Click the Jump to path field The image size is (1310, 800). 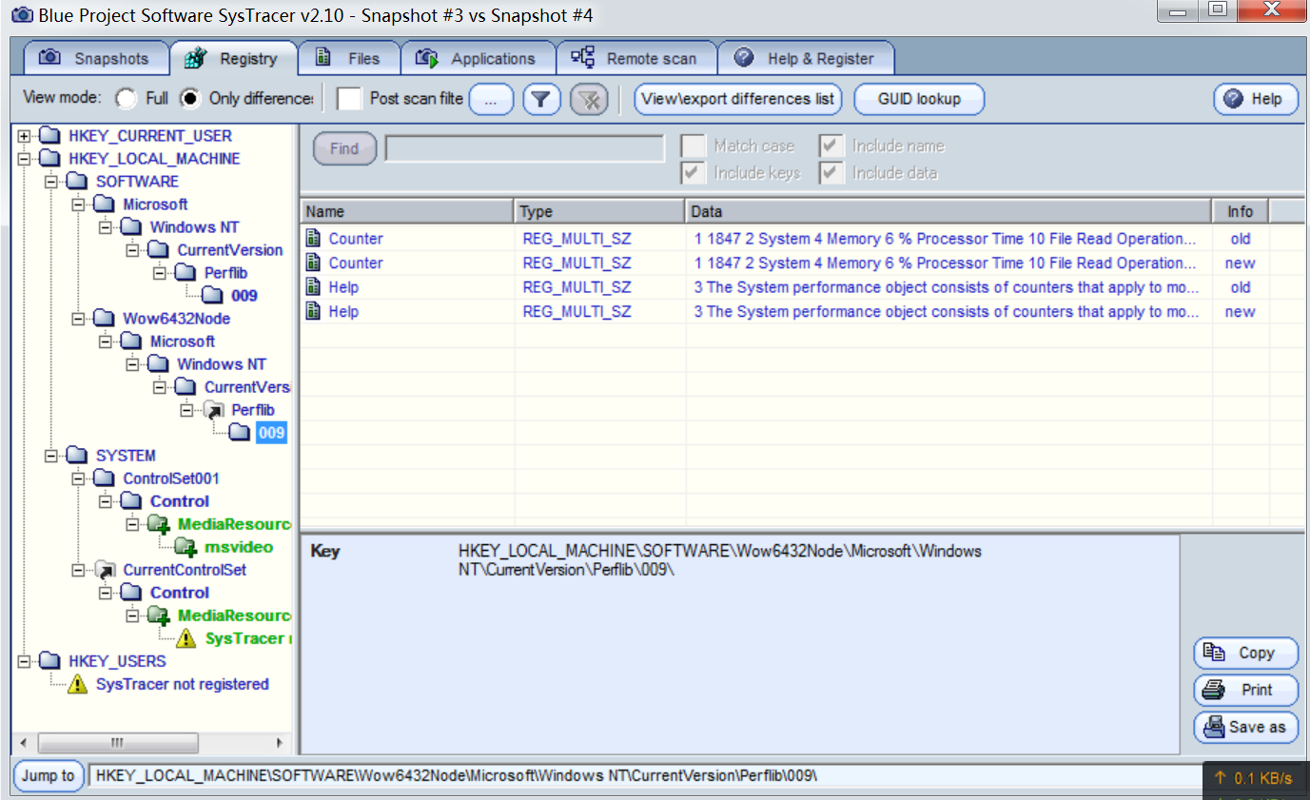(644, 775)
